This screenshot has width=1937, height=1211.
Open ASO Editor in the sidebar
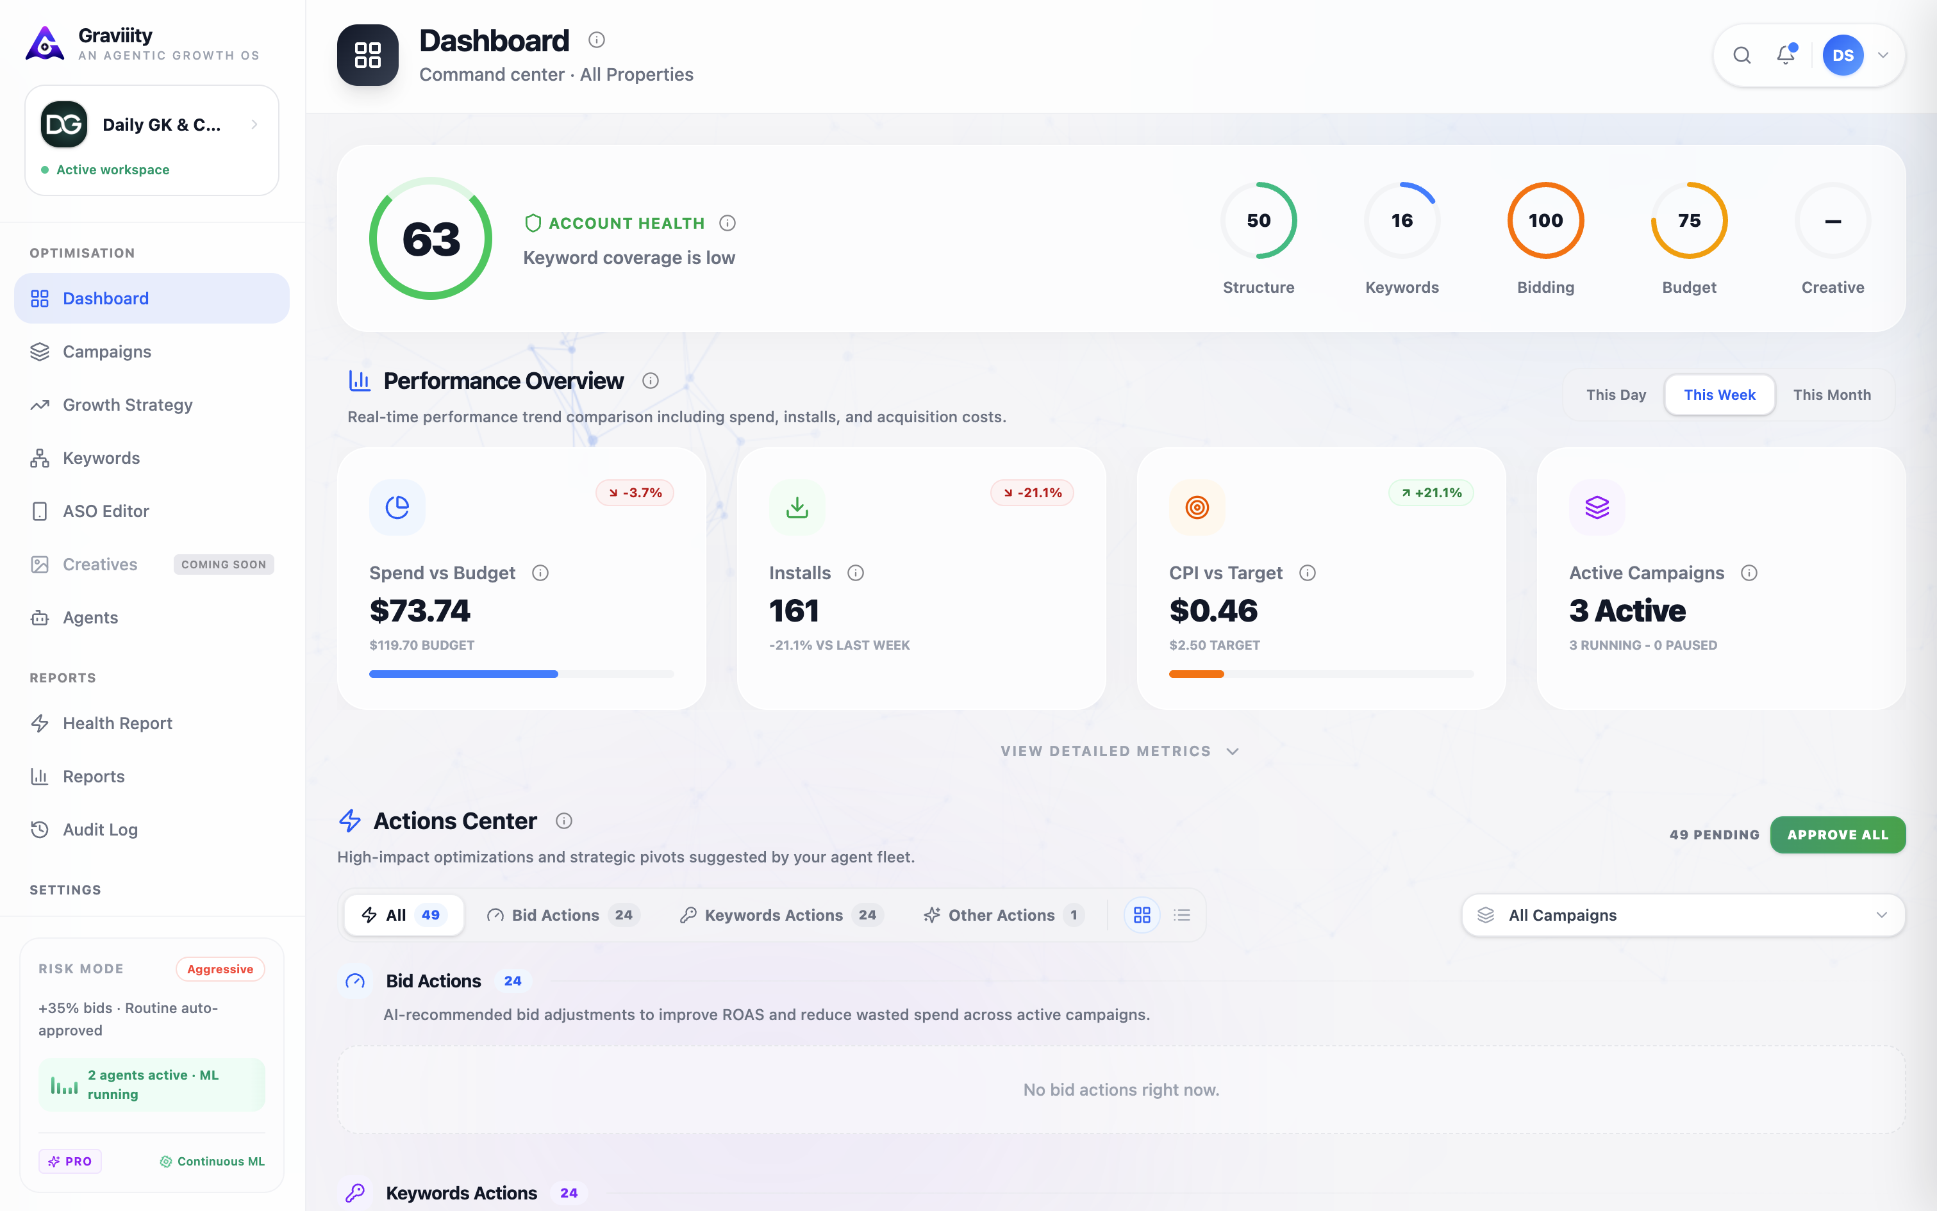coord(151,511)
